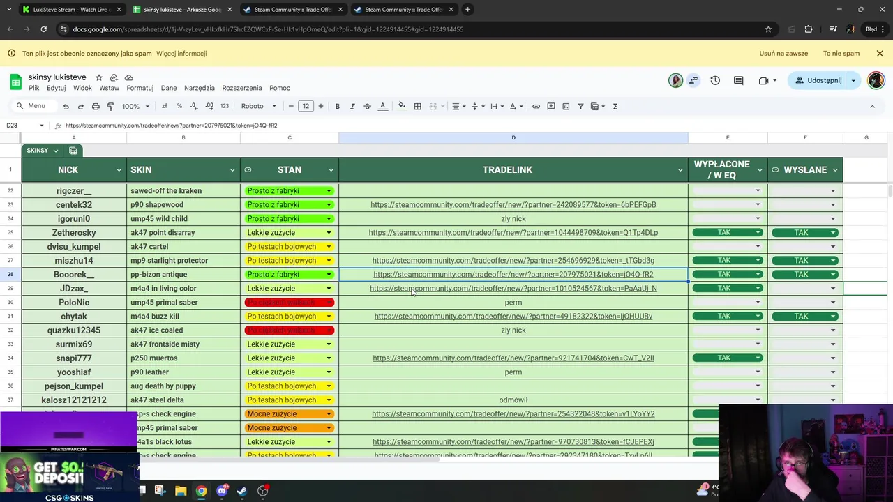The image size is (893, 502).
Task: Open snapi777's tradeoffer link
Action: point(513,358)
